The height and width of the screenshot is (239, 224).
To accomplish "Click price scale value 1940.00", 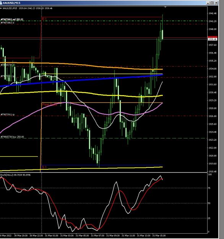I will pos(213,29).
